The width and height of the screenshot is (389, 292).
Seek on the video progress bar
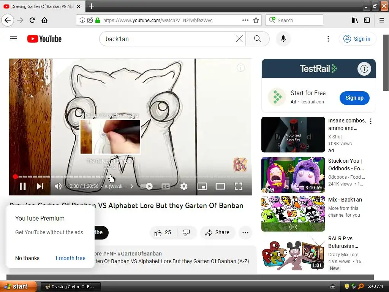pos(131,176)
